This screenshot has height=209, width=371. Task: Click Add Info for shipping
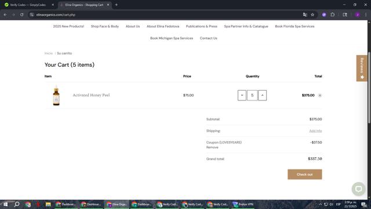click(x=315, y=131)
